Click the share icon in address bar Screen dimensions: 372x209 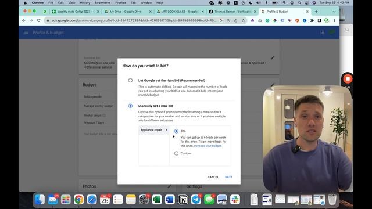pos(235,21)
